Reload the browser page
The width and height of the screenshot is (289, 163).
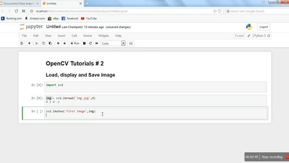pyautogui.click(x=16, y=11)
